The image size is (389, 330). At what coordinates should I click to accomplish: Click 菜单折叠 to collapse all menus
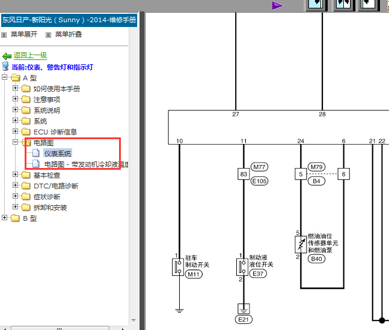point(69,34)
